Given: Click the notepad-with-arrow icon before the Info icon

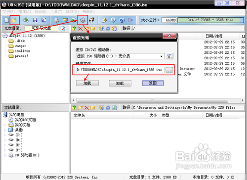Looking at the screenshot, I should point(104,20).
